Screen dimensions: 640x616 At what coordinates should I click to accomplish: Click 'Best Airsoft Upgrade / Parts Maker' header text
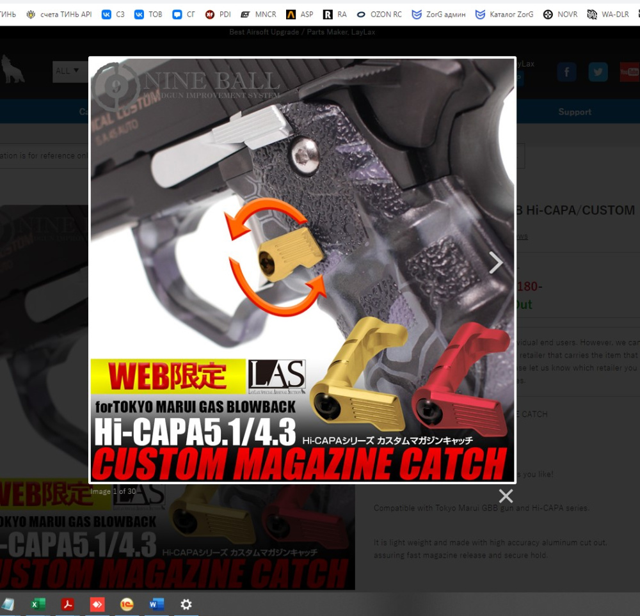pos(302,32)
